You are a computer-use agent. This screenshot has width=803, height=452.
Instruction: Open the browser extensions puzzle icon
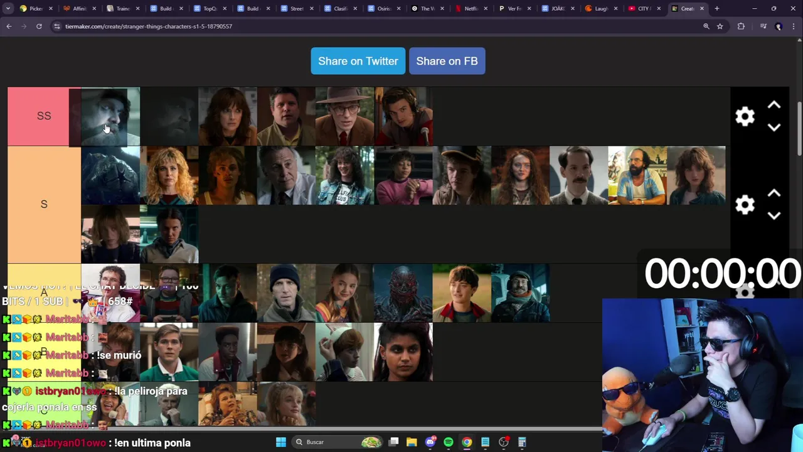(x=741, y=26)
